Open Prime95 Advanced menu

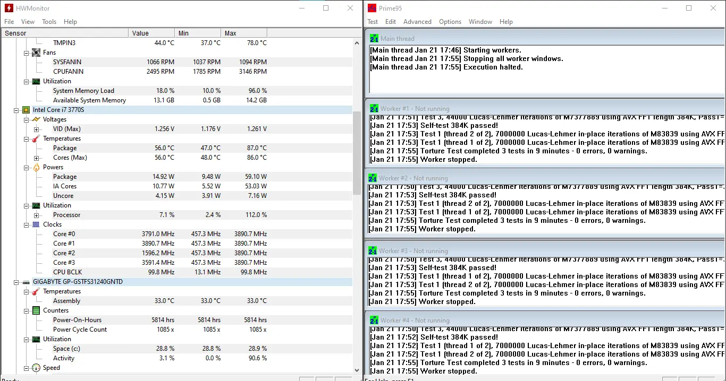(417, 22)
